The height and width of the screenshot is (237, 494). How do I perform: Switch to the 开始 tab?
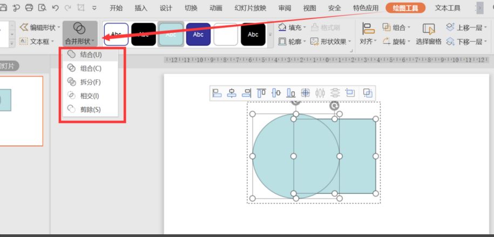[x=116, y=8]
